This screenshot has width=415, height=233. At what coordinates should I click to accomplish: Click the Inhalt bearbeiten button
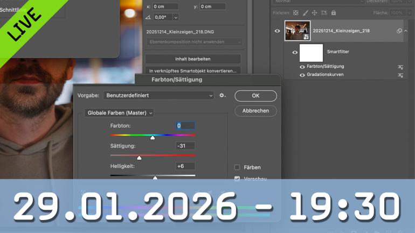[x=193, y=59]
